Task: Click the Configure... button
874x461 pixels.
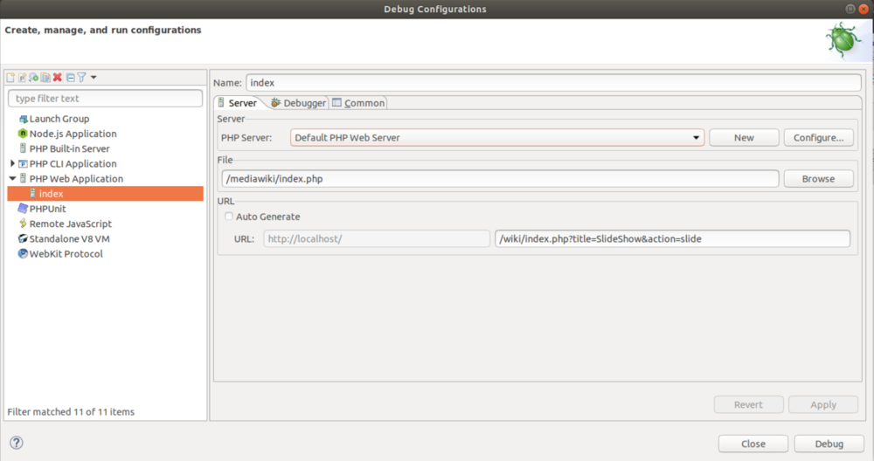Action: 818,138
